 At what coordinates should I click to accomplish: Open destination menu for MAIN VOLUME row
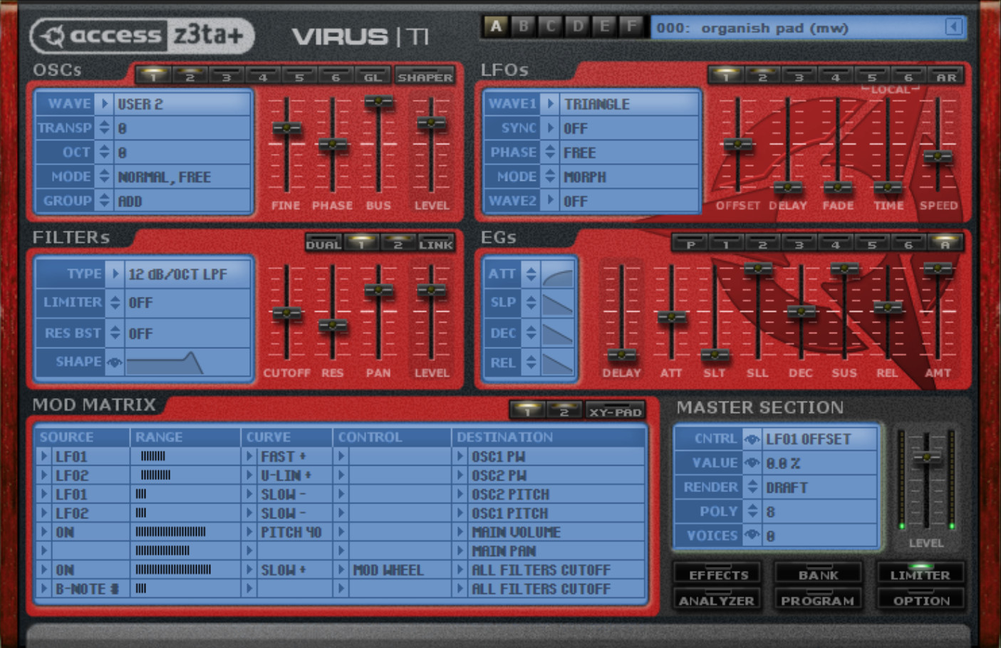point(460,532)
